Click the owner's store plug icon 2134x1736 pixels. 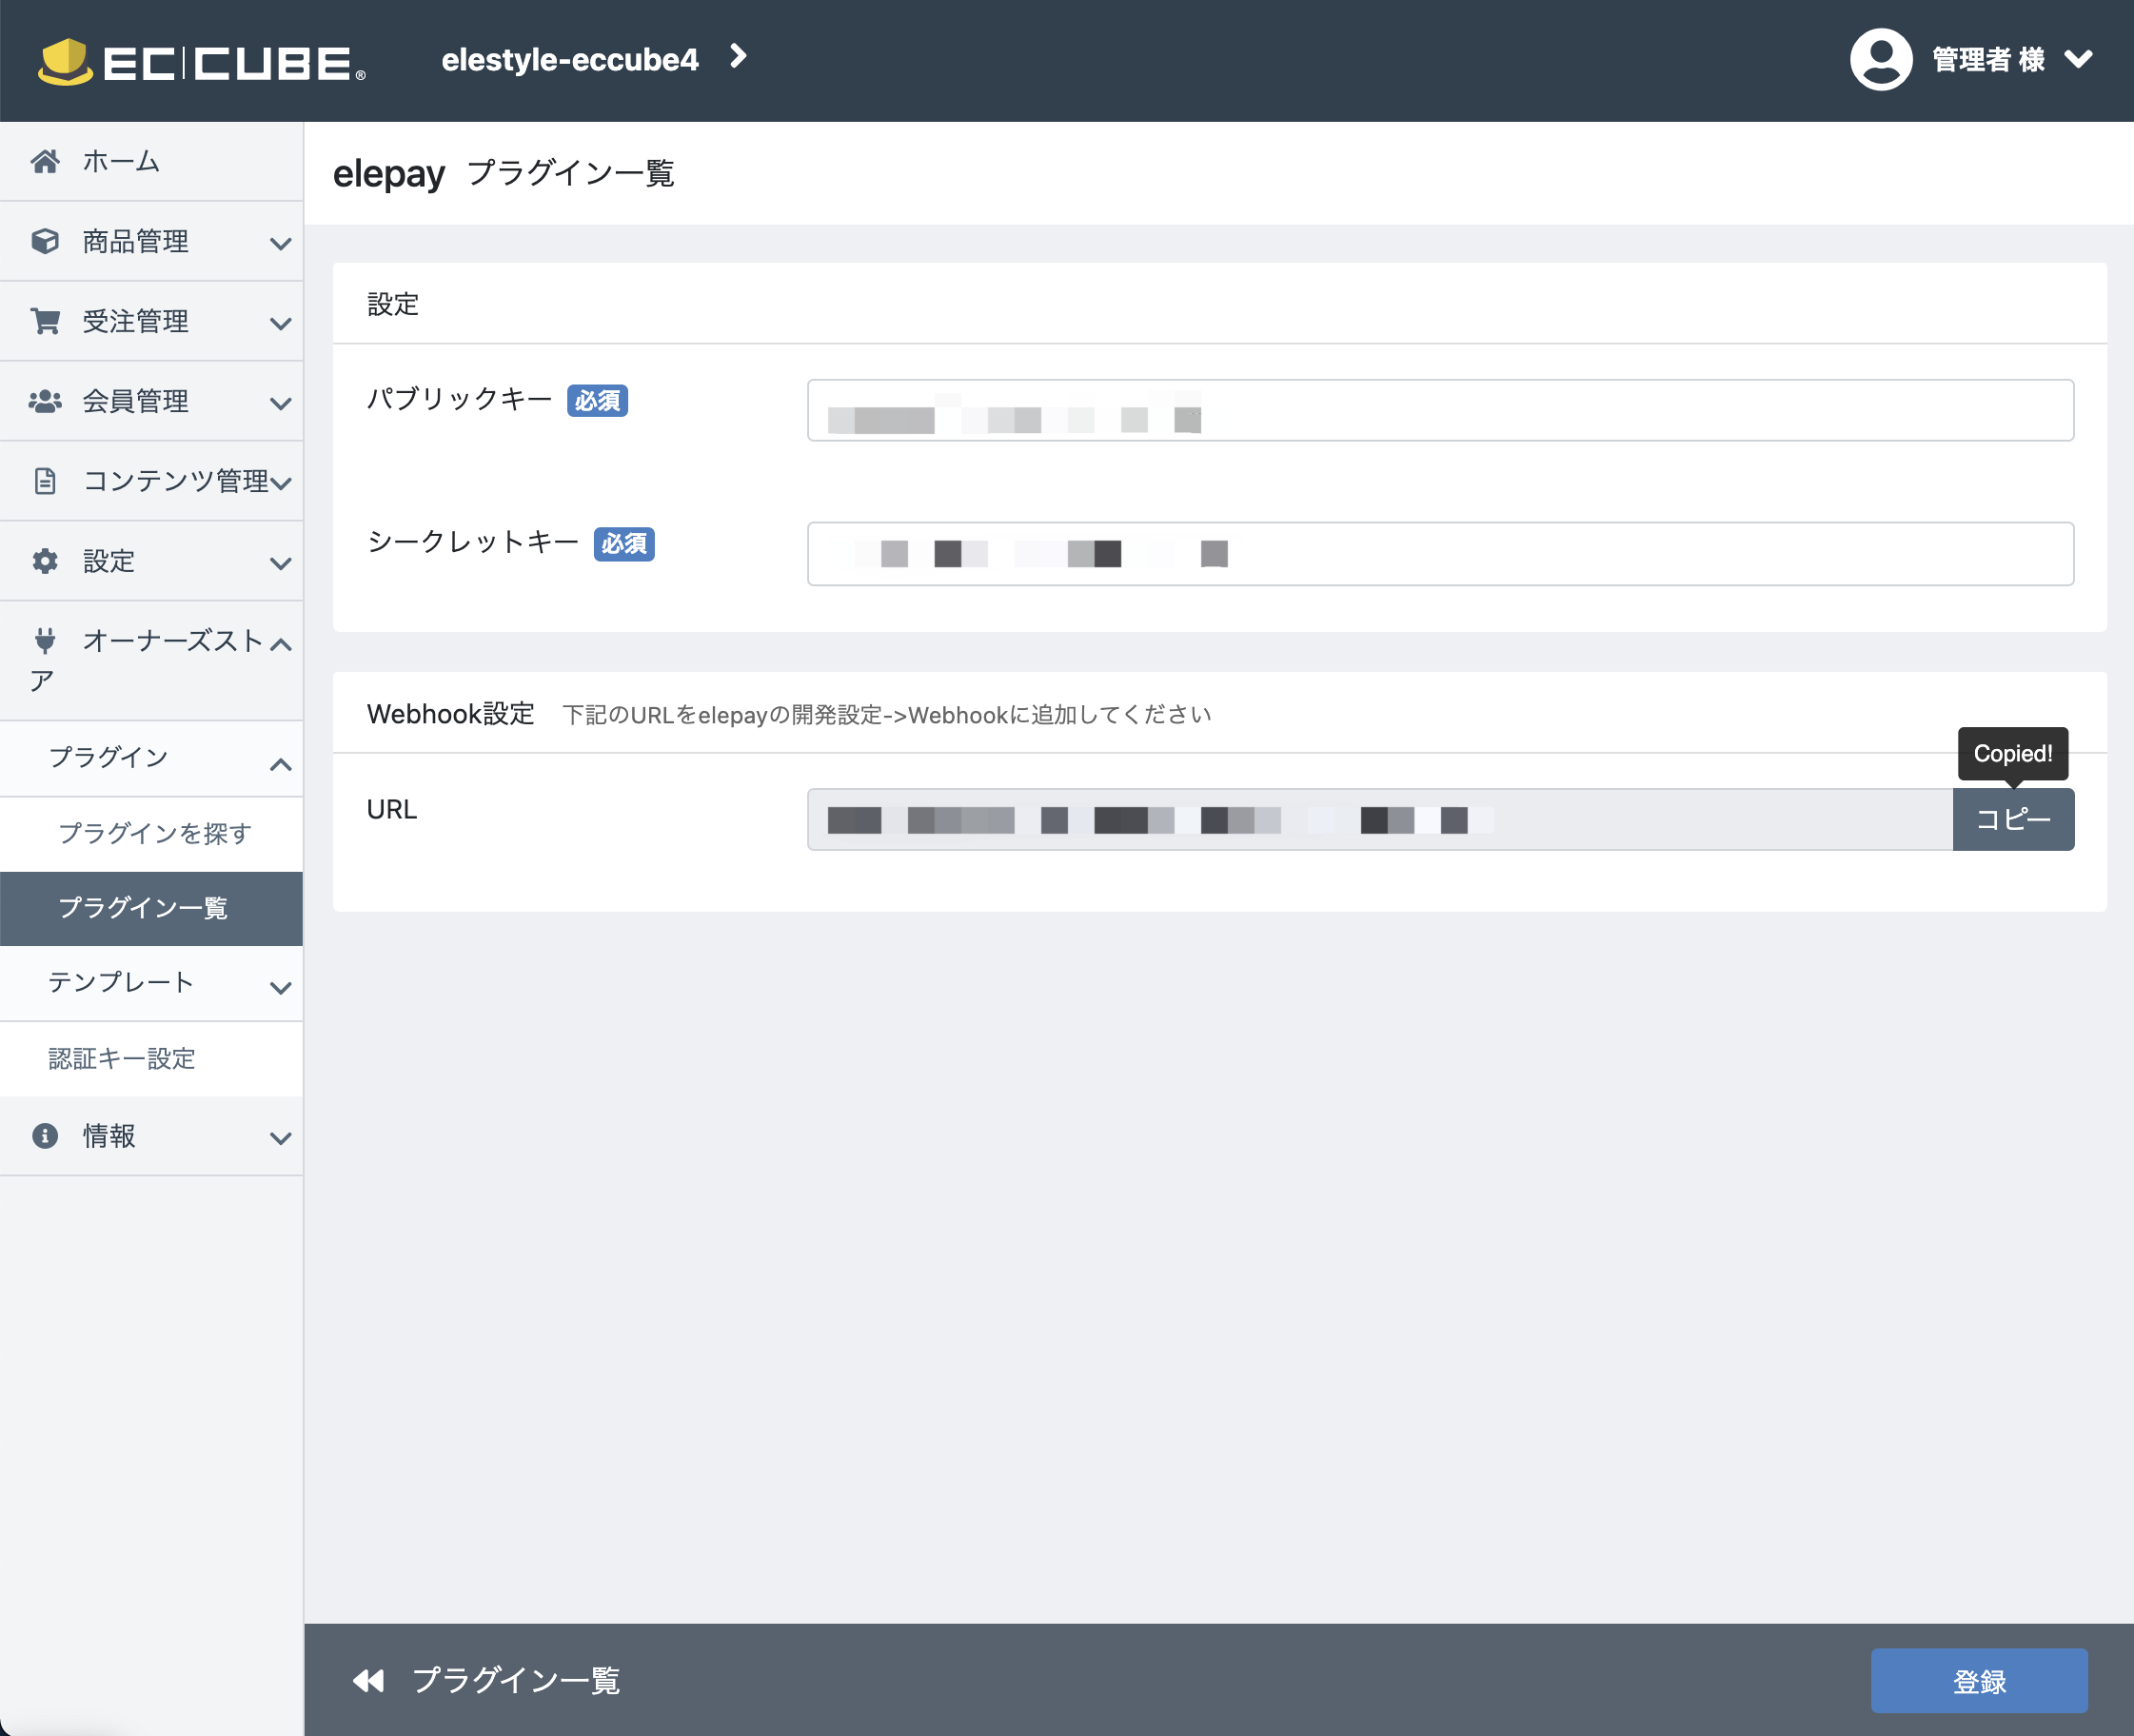(x=45, y=640)
